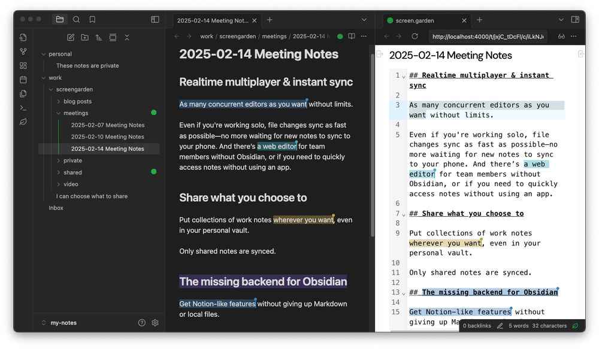Click the Meeting Notes editor scrollbar
The height and width of the screenshot is (349, 599).
(x=373, y=145)
